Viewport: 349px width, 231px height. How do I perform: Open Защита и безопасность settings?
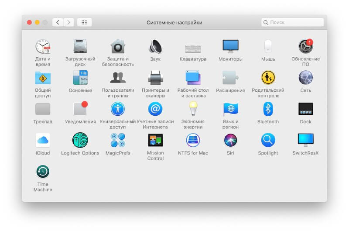pyautogui.click(x=118, y=46)
